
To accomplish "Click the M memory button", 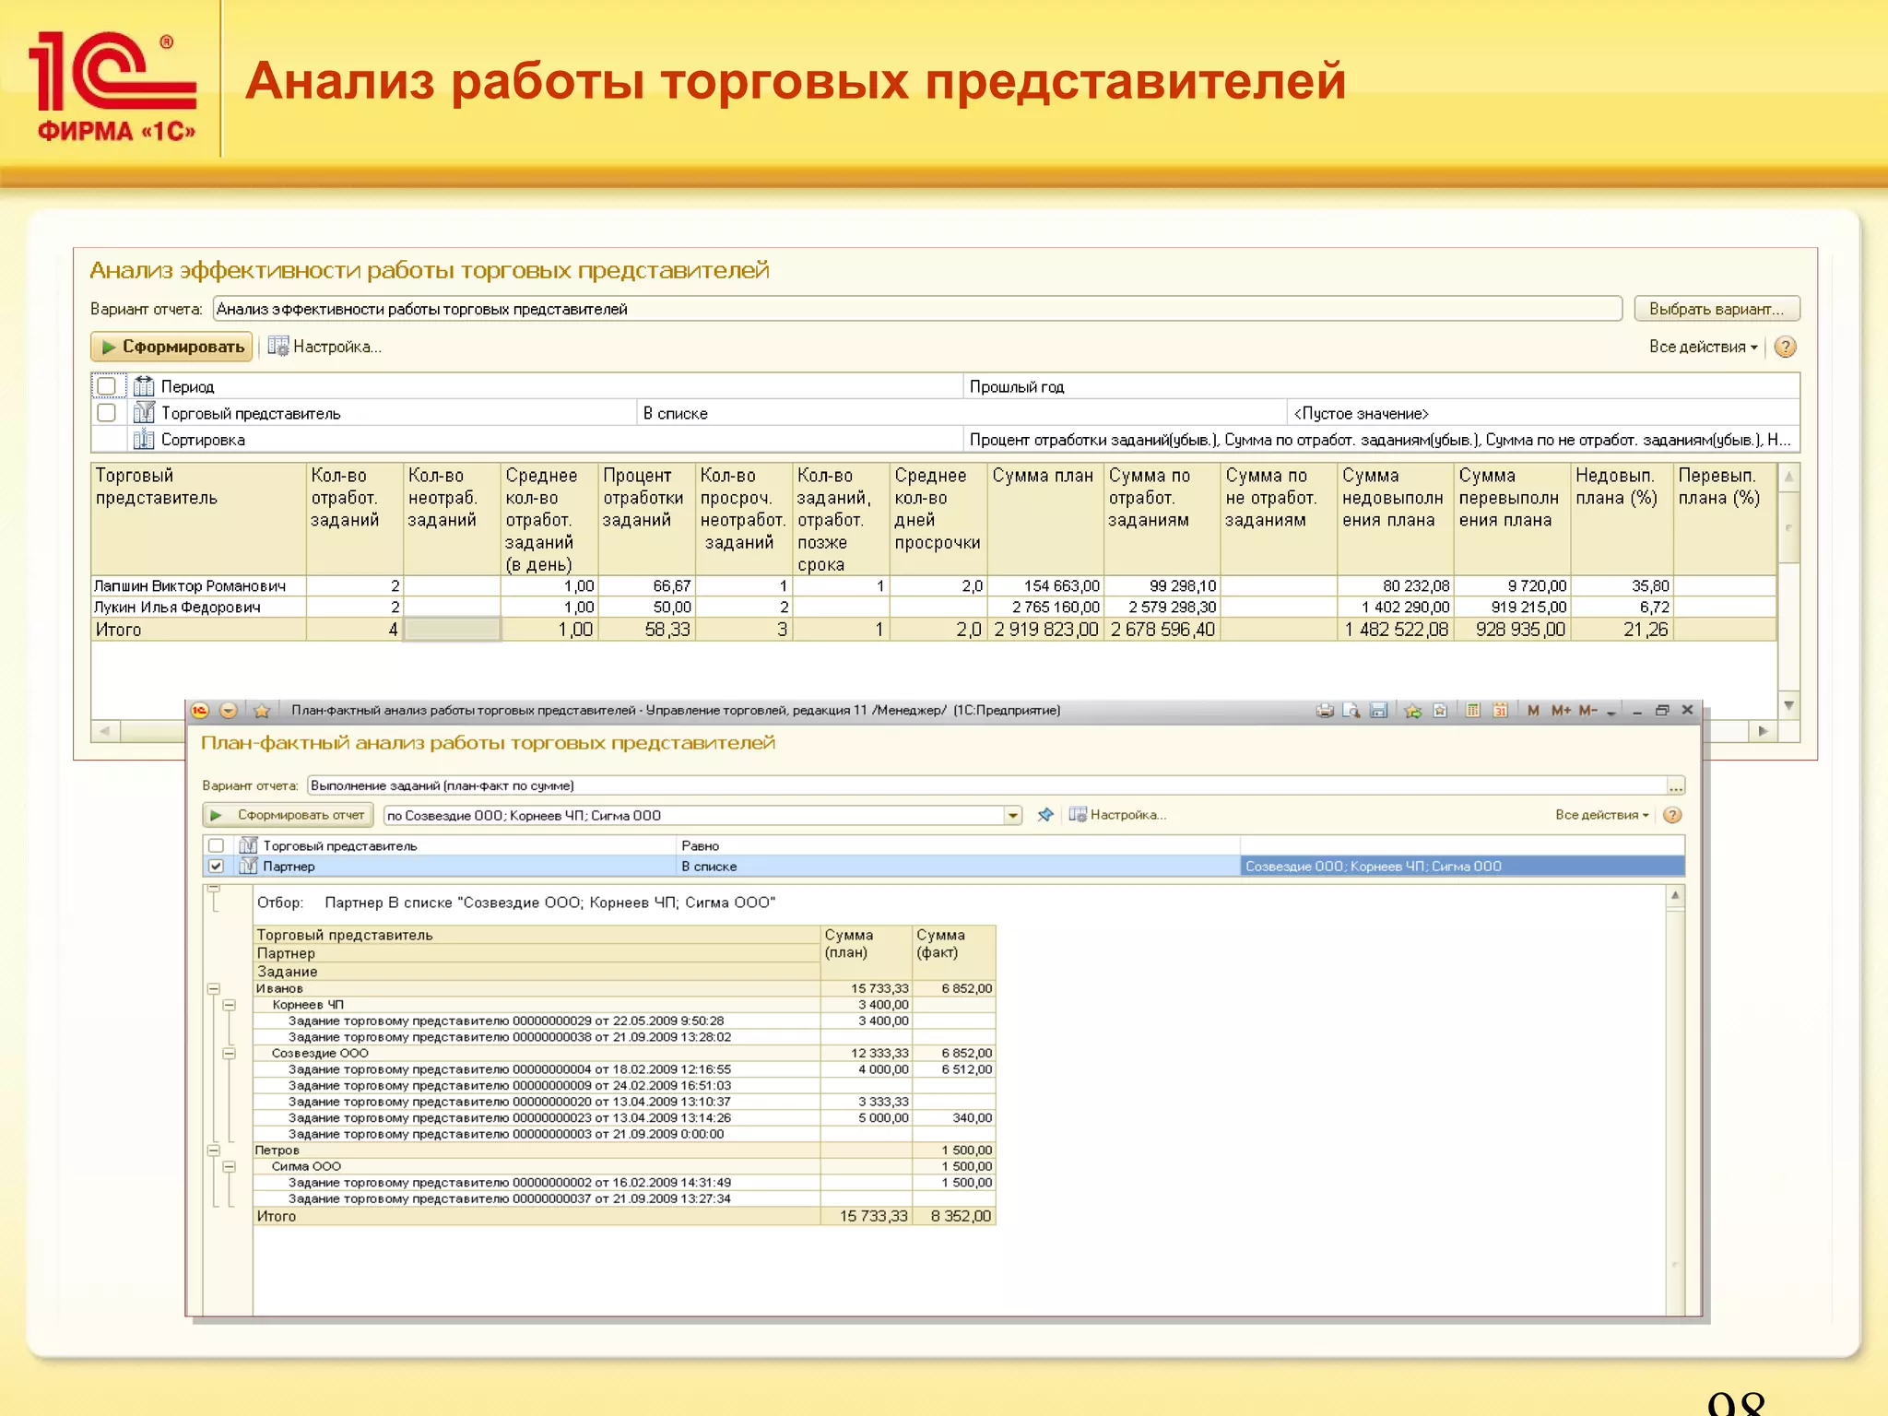I will pos(1533,710).
